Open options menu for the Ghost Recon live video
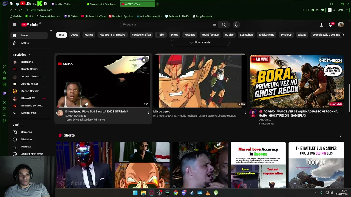 click(342, 112)
